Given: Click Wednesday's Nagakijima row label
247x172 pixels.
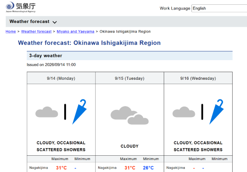Looking at the screenshot, I should click(176, 168).
